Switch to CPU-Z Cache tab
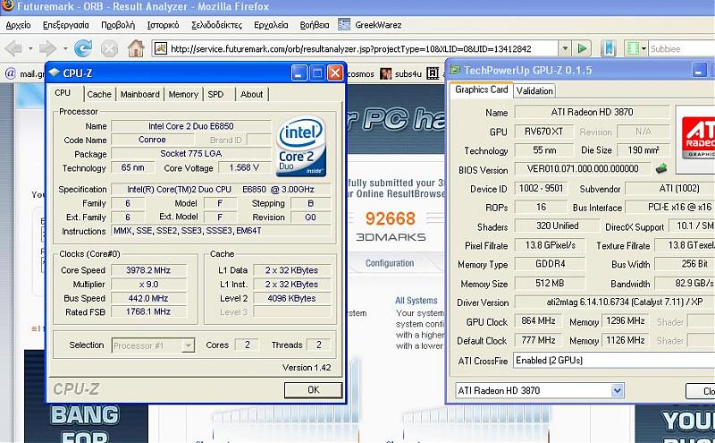The image size is (715, 443). (99, 94)
